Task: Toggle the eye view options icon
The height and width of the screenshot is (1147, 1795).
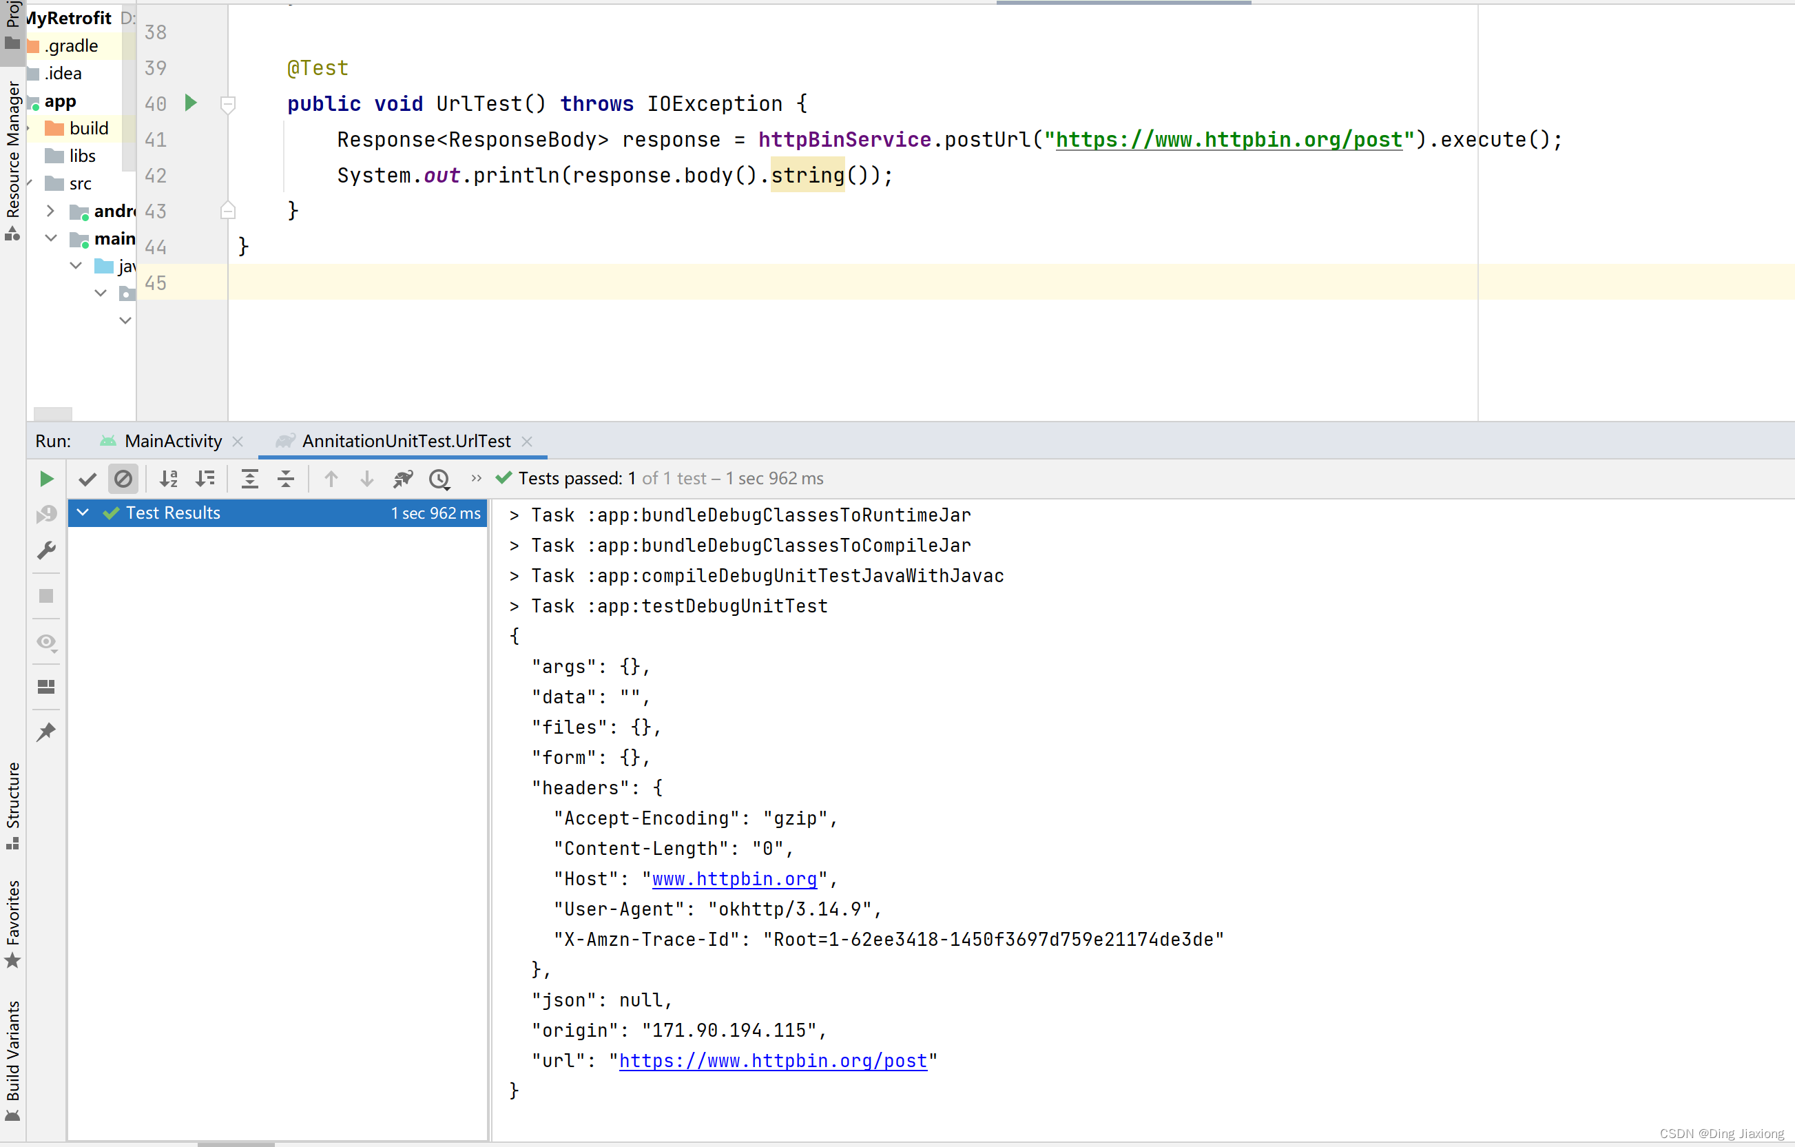Action: point(47,642)
